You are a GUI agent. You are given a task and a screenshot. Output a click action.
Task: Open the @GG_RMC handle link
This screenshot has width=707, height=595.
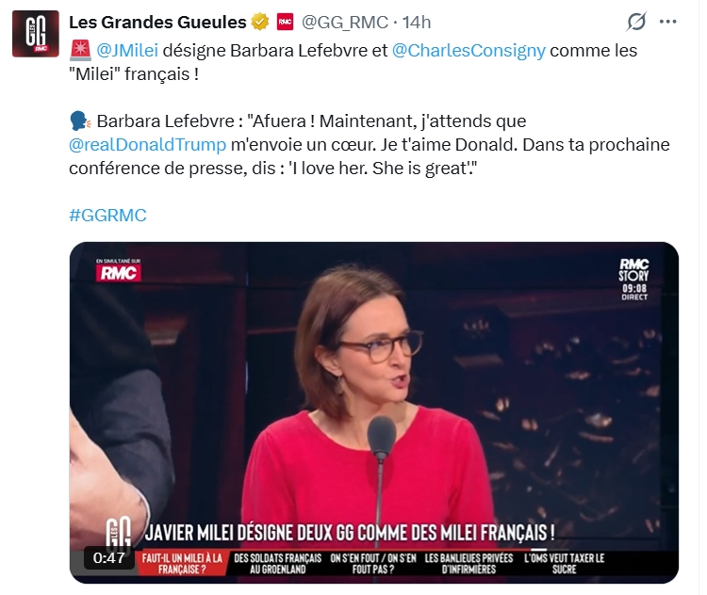pyautogui.click(x=344, y=22)
